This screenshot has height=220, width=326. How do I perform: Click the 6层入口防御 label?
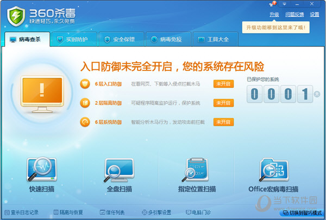pos(108,84)
